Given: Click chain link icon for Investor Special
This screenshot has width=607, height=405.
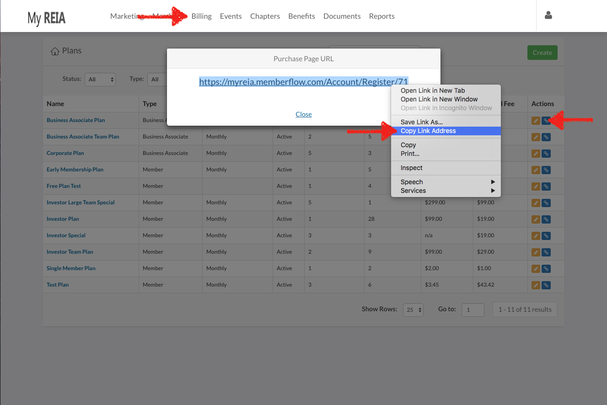Looking at the screenshot, I should (546, 236).
